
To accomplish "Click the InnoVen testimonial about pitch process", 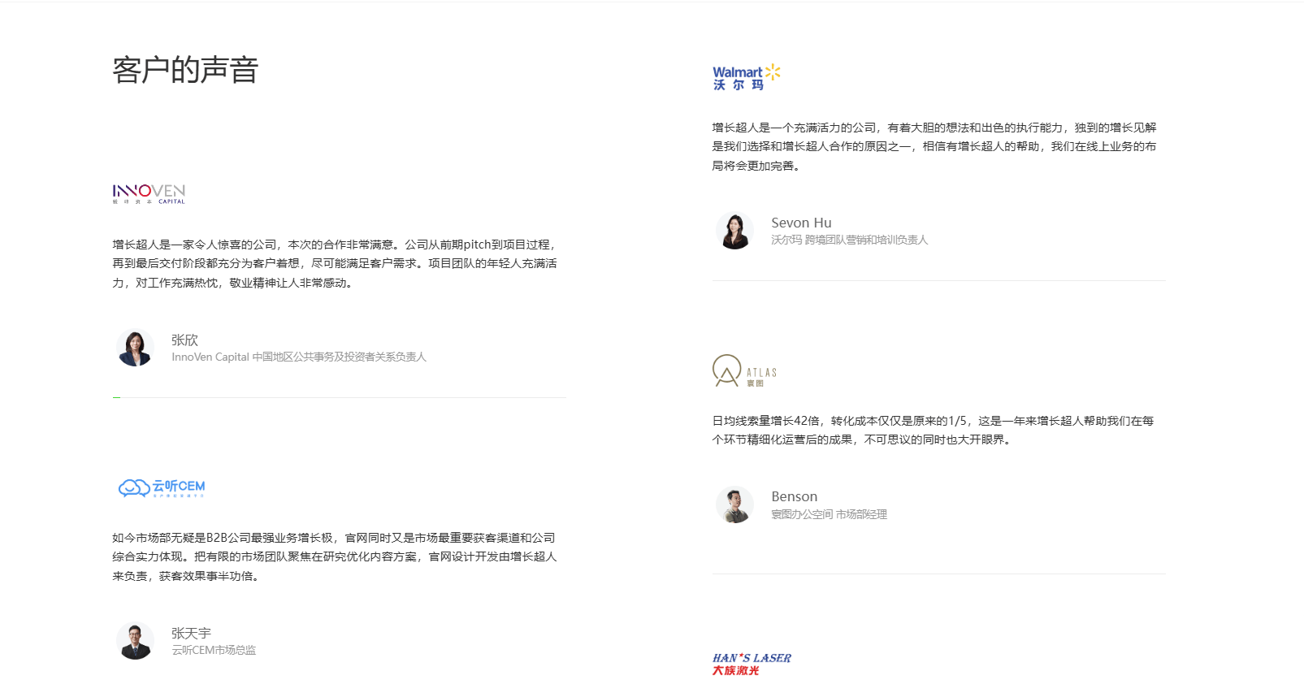I will point(335,263).
